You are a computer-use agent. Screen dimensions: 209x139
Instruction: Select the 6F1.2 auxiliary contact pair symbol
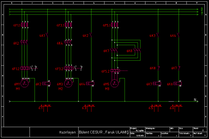point(34,68)
